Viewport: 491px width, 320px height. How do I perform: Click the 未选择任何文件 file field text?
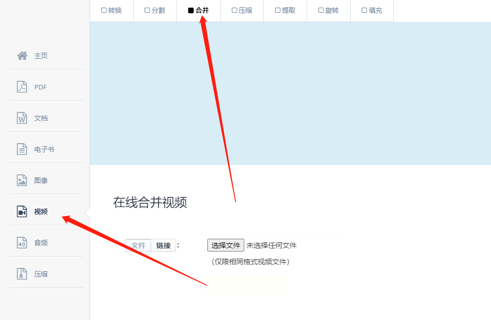click(271, 246)
